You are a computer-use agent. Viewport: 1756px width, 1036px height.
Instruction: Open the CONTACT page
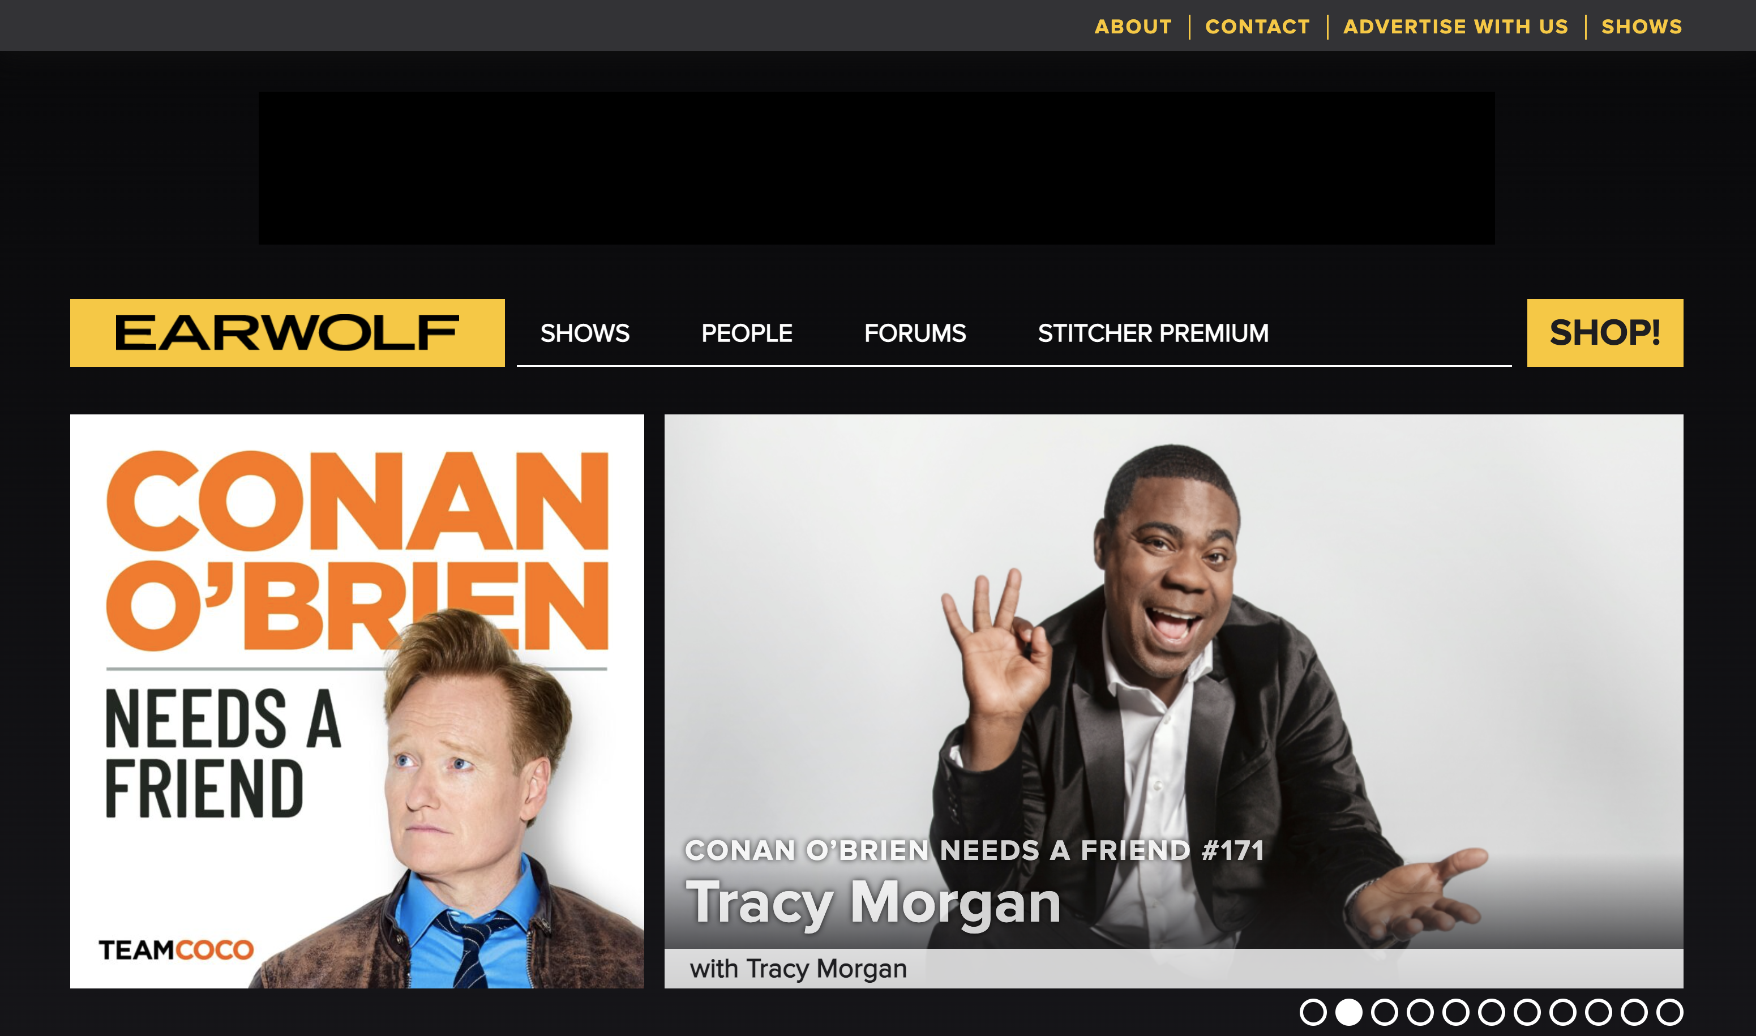coord(1258,26)
